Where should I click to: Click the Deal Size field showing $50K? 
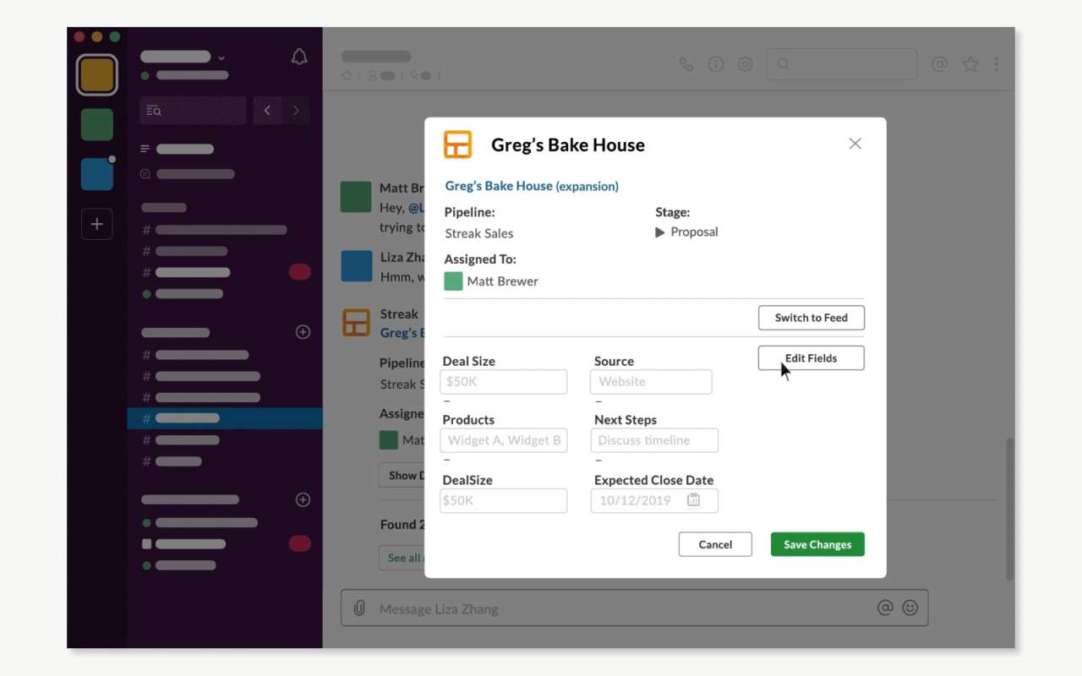click(504, 382)
